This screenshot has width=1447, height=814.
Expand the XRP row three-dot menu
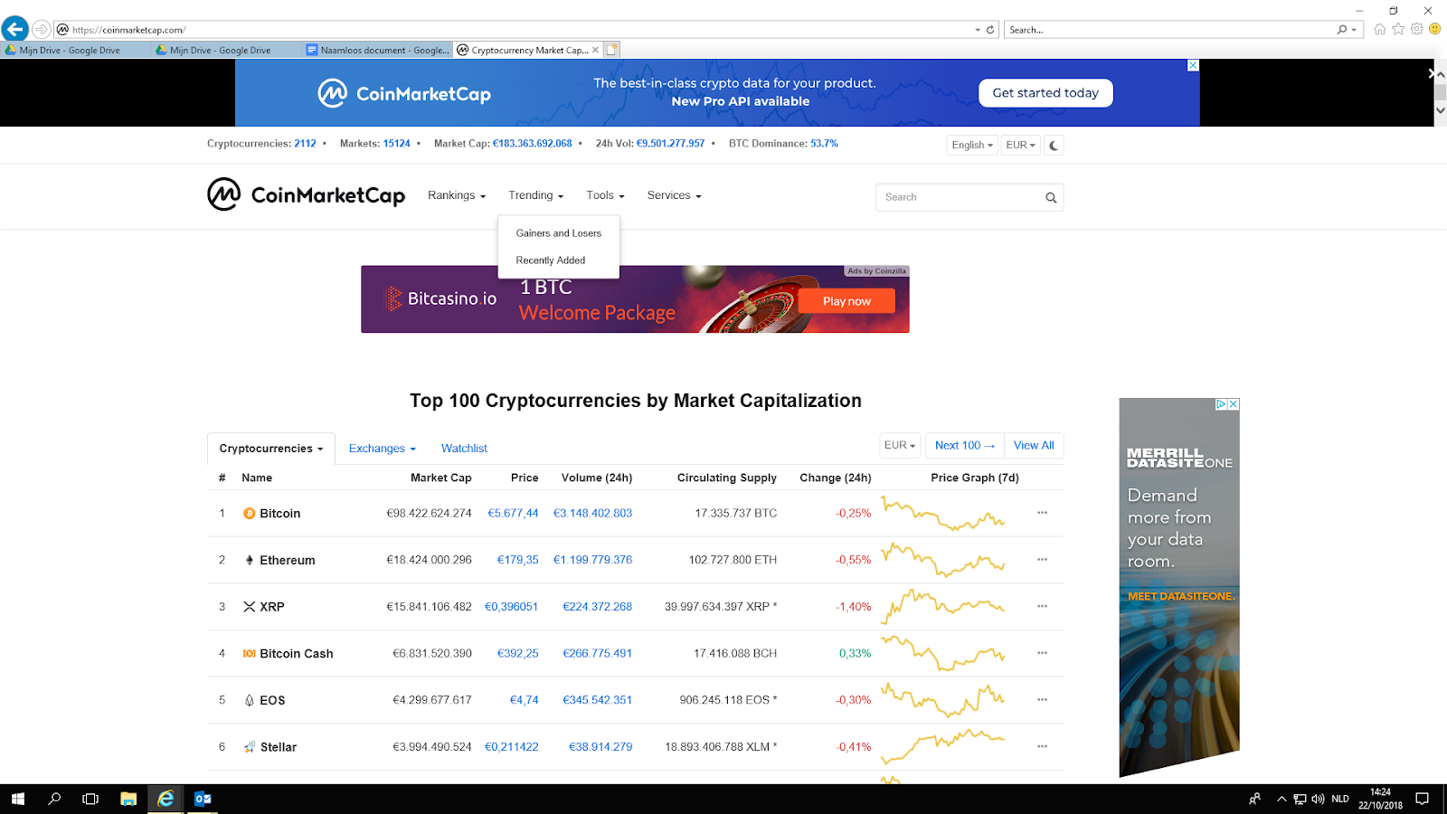point(1042,606)
